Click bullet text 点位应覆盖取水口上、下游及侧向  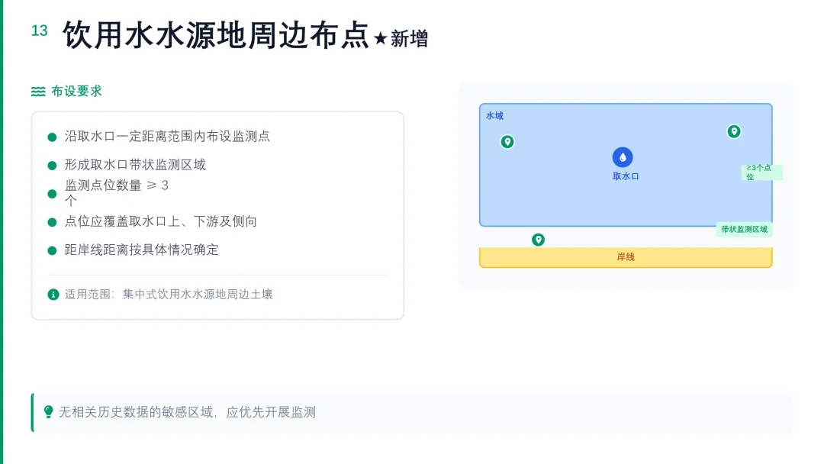point(161,222)
